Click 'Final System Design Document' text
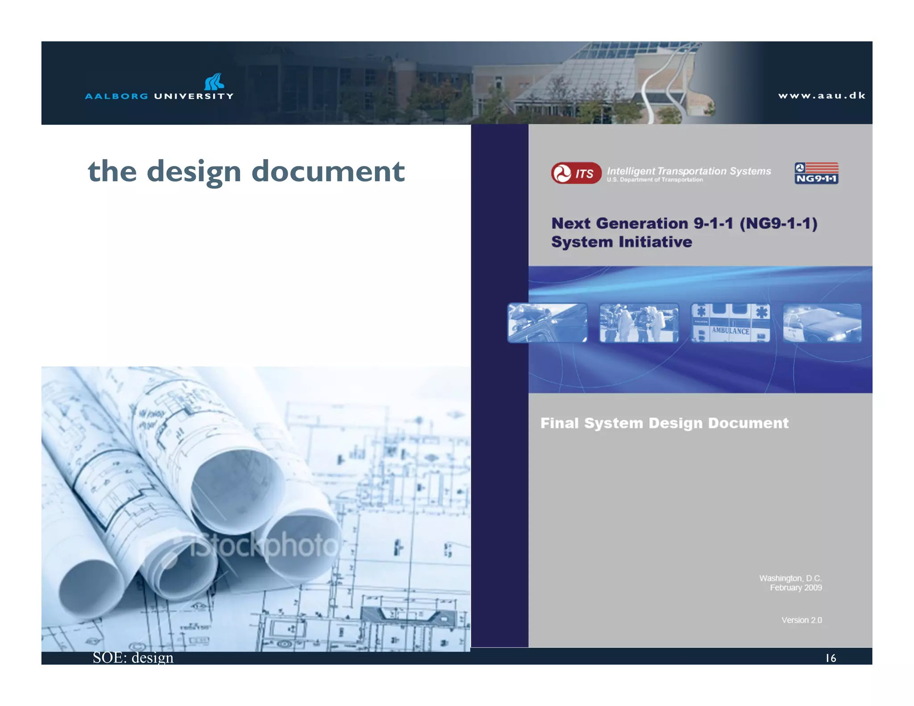Screen dimensions: 914x706 [665, 423]
